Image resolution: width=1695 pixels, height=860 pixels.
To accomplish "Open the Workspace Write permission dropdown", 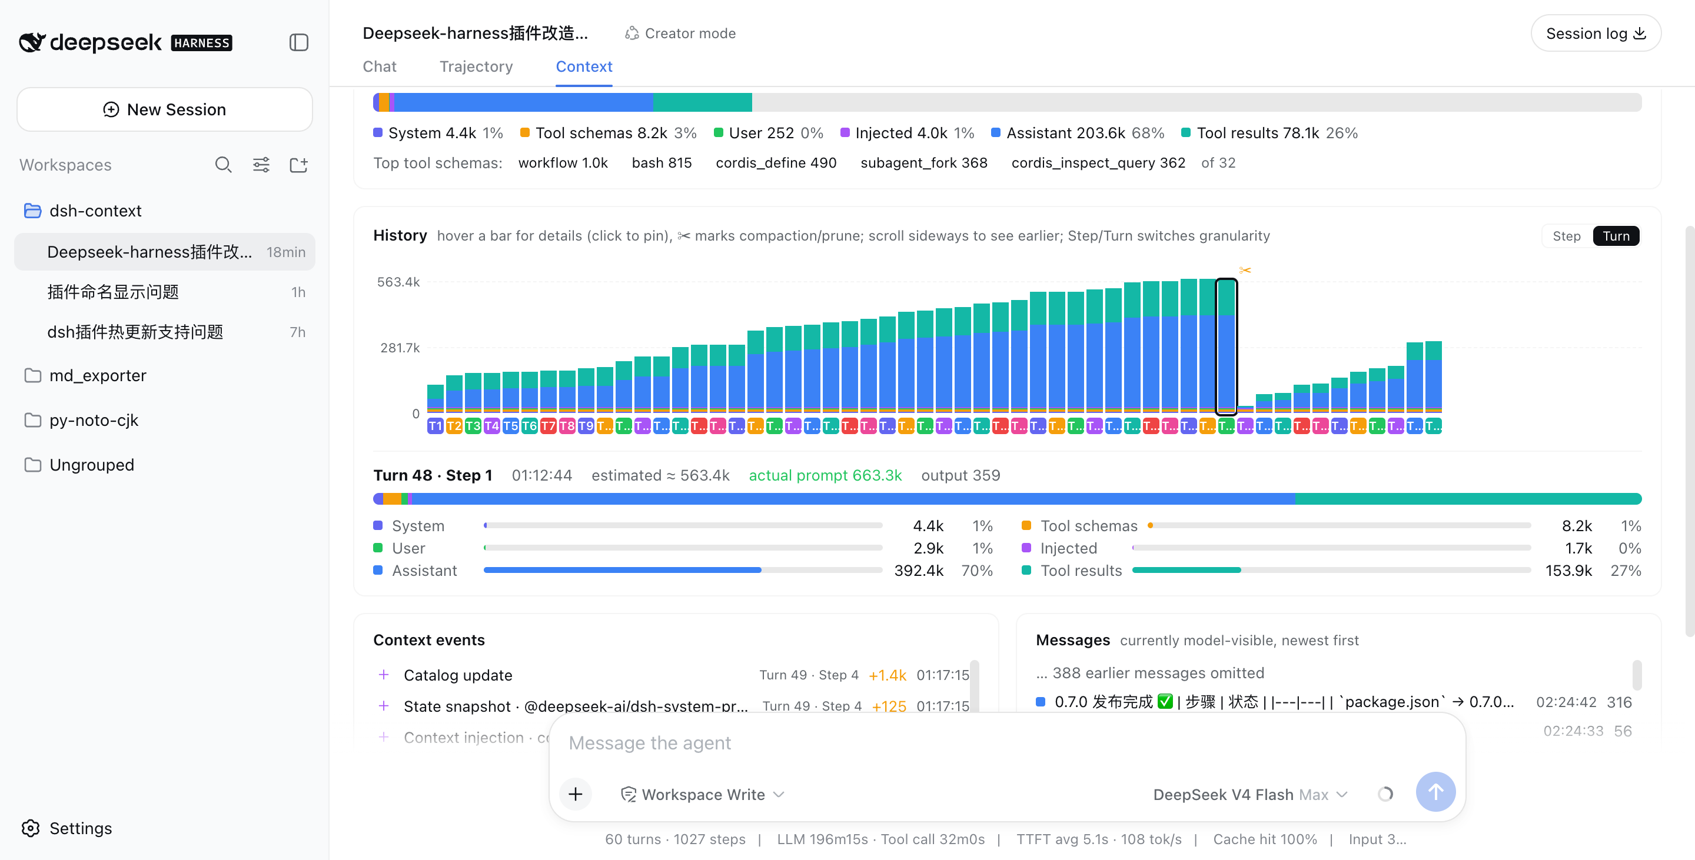I will (x=702, y=794).
